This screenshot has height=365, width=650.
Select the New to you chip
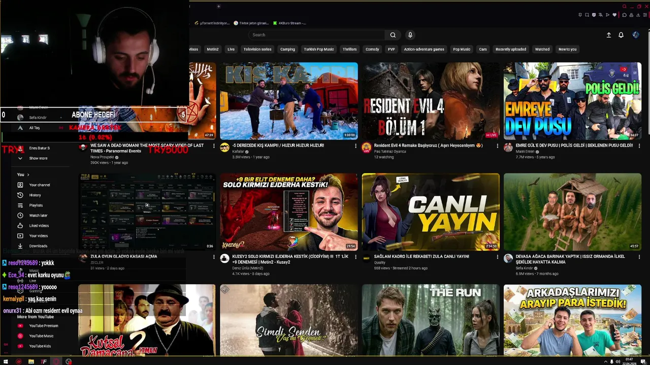(x=567, y=49)
